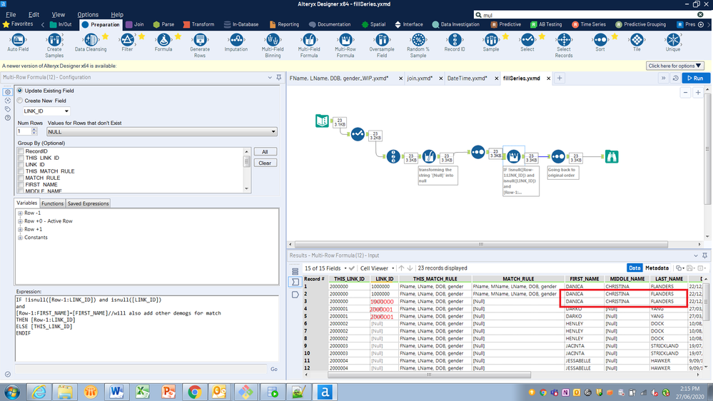
Task: Open the join.yxmd workflow tab
Action: click(420, 78)
